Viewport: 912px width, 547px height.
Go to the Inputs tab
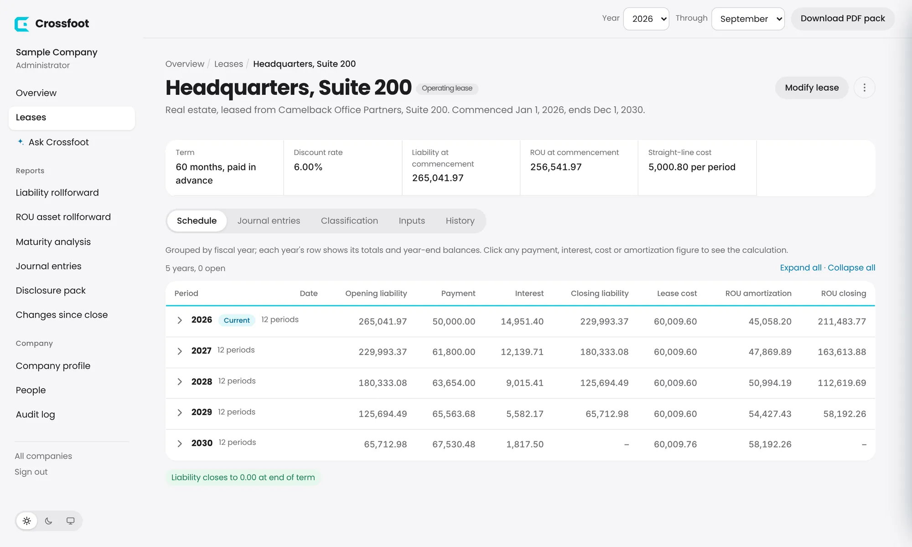coord(412,221)
